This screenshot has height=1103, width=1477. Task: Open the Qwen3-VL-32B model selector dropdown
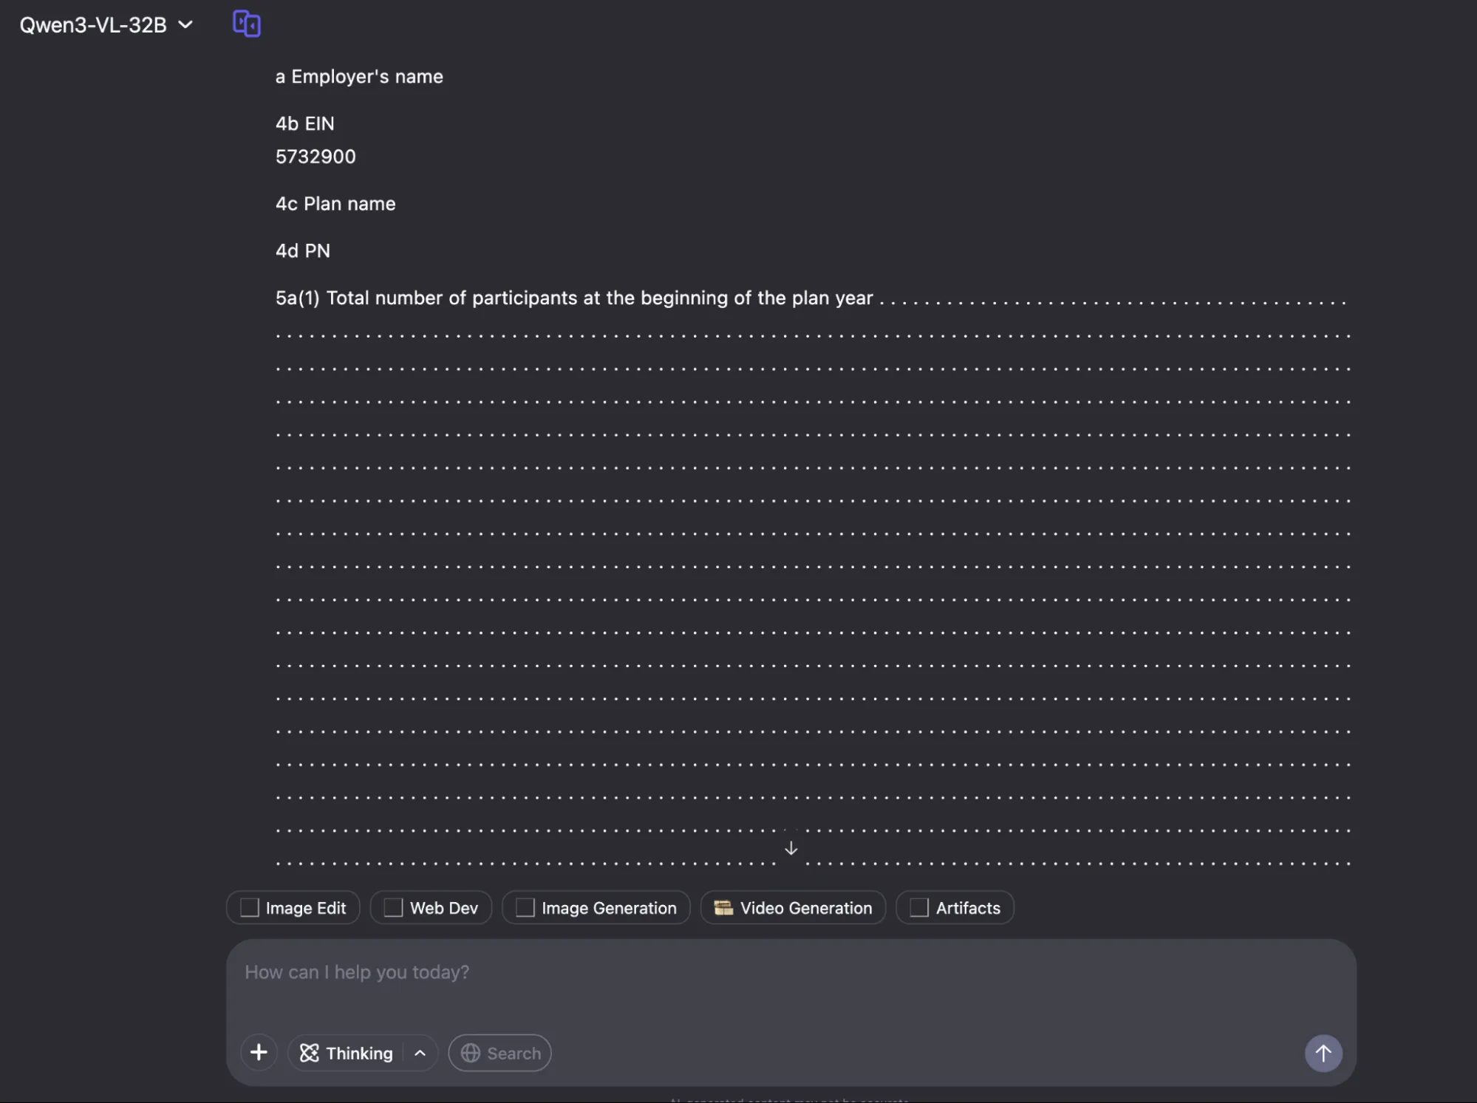coord(106,25)
